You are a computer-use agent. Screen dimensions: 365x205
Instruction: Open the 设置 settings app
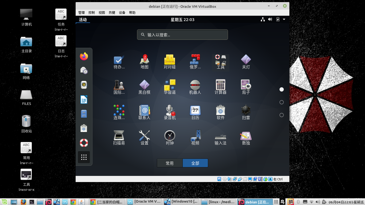coord(145,138)
